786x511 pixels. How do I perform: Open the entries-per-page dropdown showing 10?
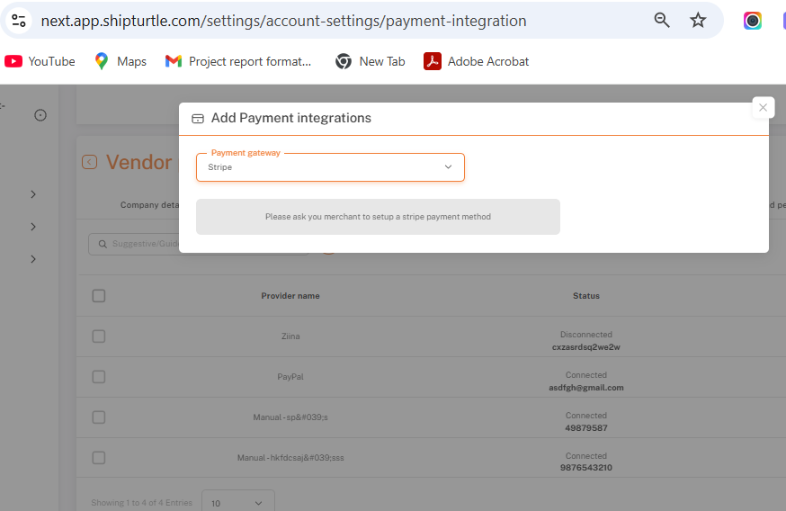(238, 502)
